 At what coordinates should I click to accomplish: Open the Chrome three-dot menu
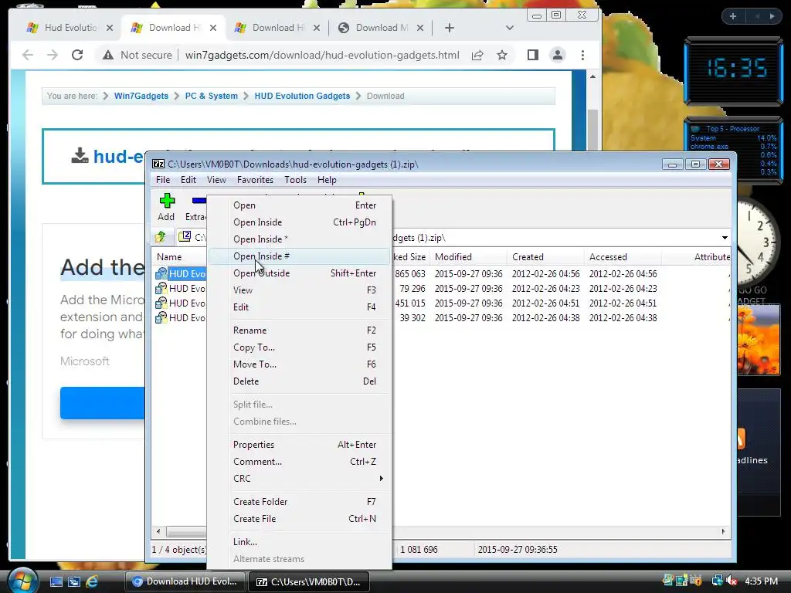[x=582, y=55]
